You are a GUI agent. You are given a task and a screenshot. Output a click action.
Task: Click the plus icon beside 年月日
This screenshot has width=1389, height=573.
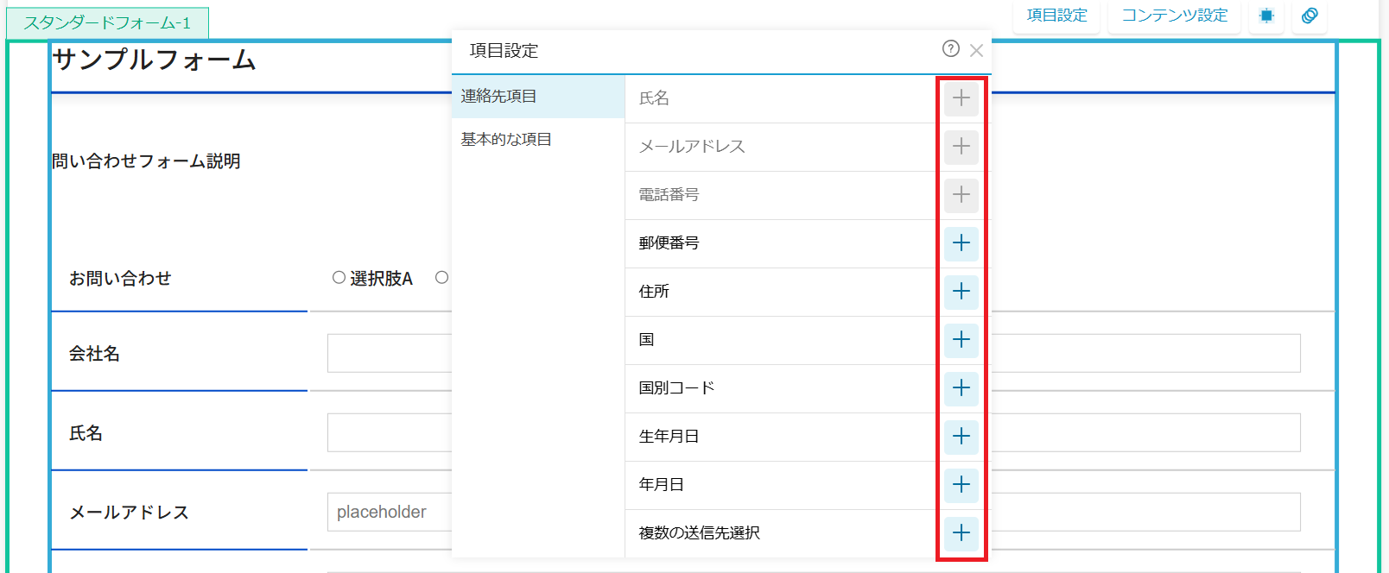[x=961, y=485]
